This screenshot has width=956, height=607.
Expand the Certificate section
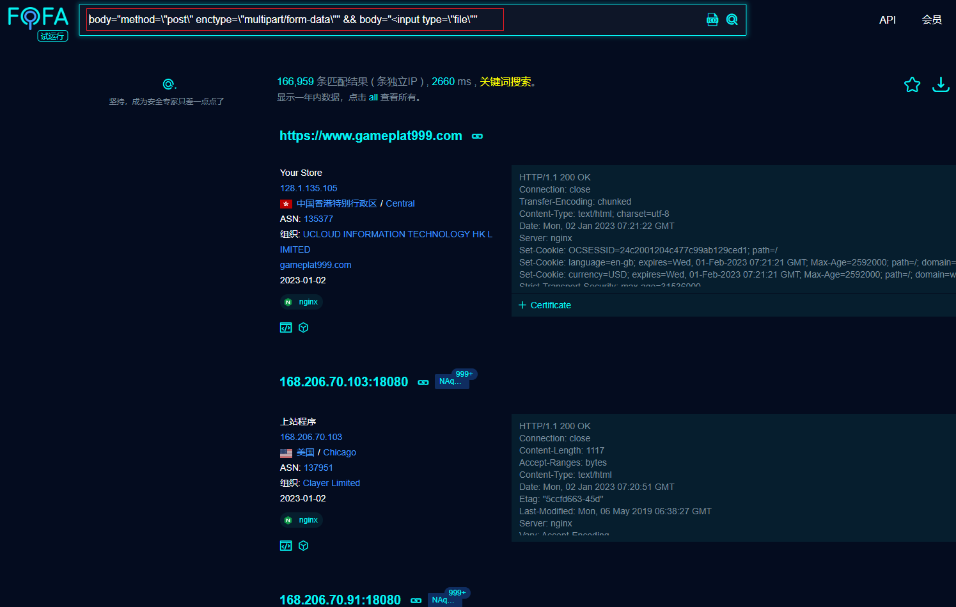pos(545,305)
